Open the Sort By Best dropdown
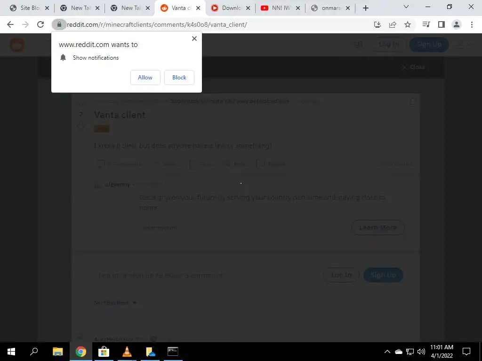Viewport: 482px width, 361px height. tap(115, 303)
